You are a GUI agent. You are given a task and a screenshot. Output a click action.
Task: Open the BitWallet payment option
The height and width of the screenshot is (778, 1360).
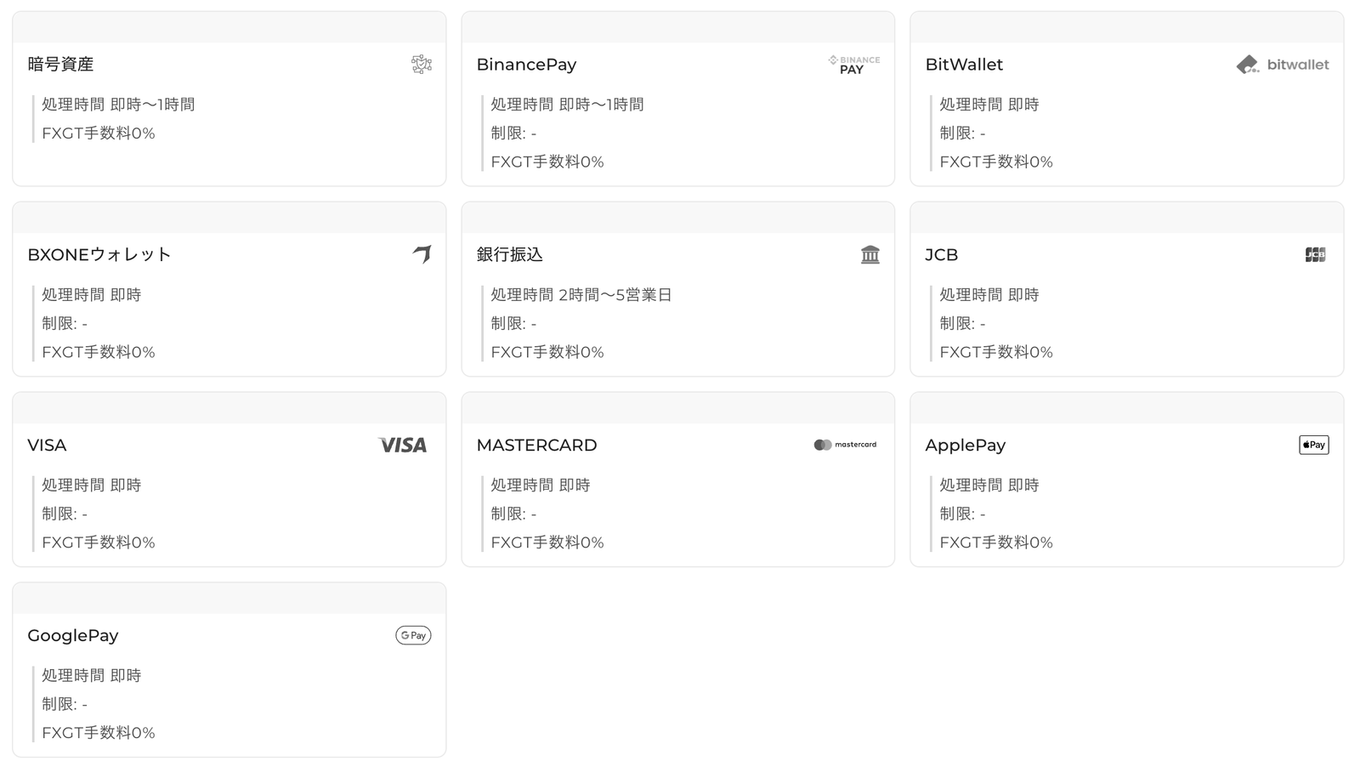(x=964, y=65)
